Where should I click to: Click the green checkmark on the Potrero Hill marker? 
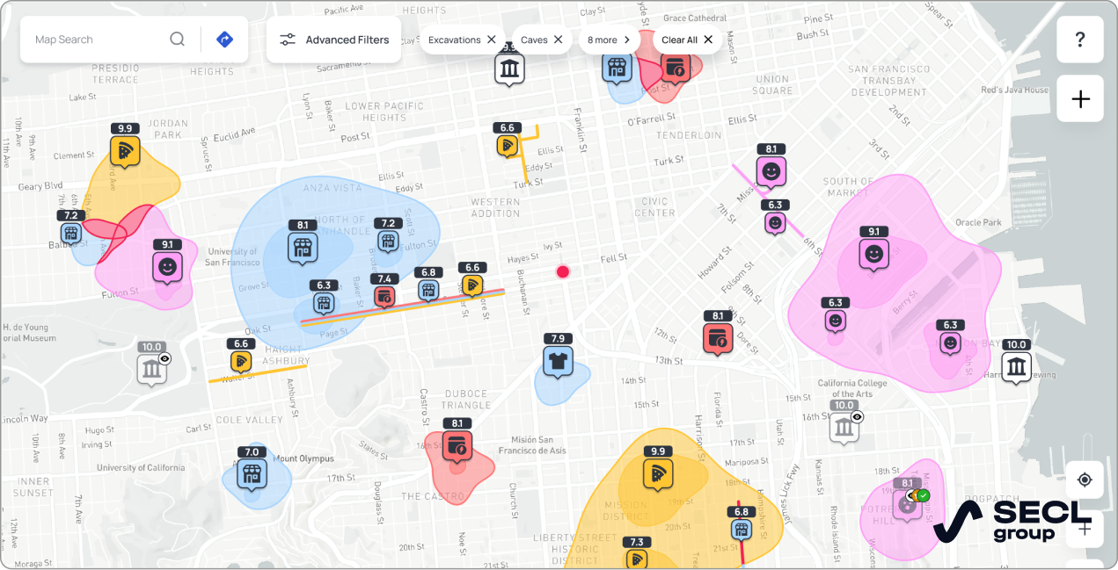(x=924, y=495)
